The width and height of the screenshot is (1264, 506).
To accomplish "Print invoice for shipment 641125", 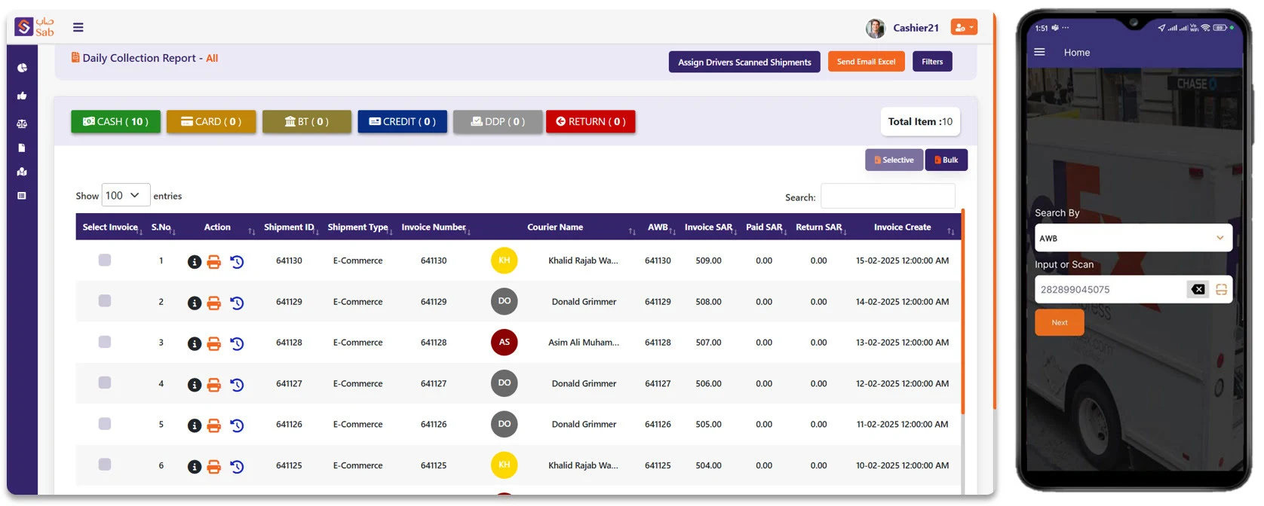I will [x=214, y=467].
